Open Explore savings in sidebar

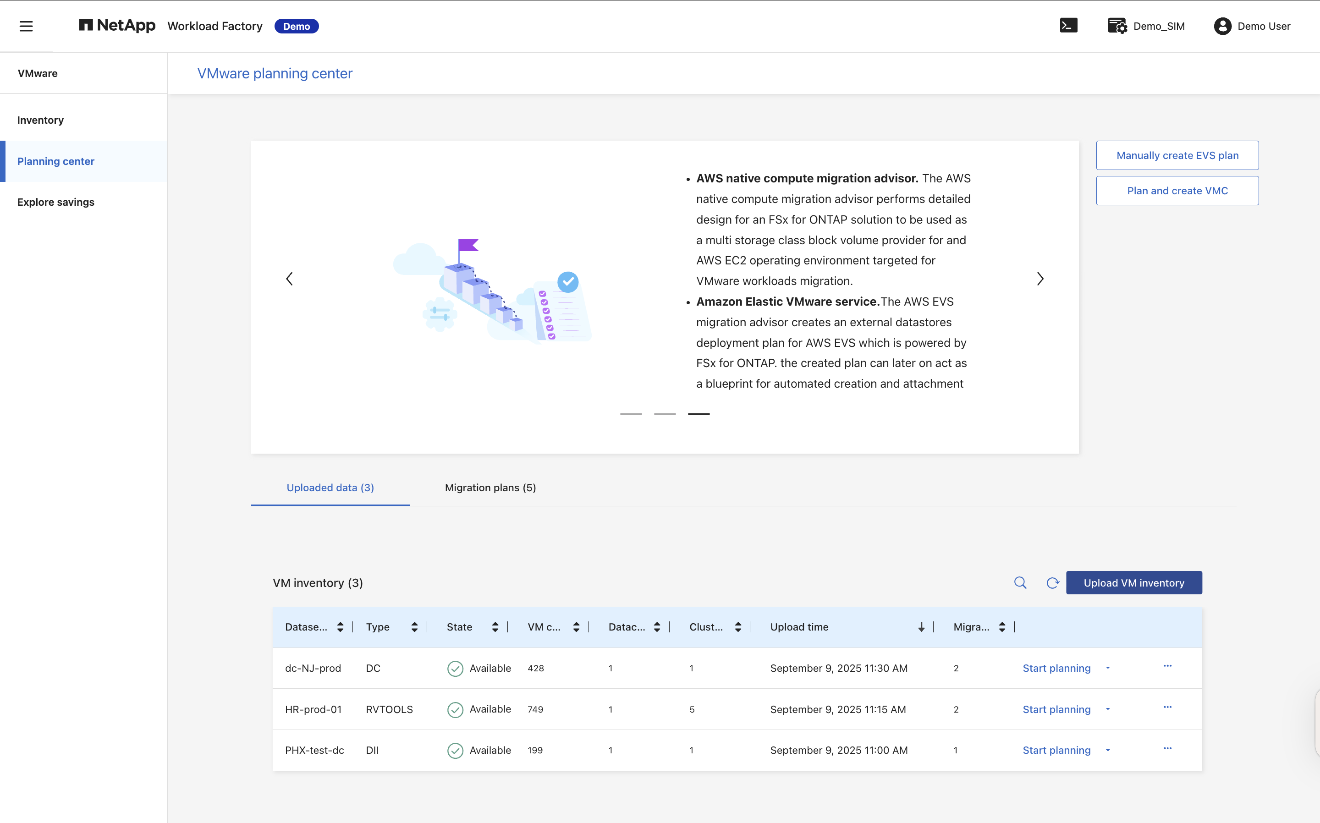(x=56, y=202)
